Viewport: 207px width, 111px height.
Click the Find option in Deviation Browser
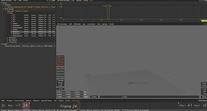[91, 1]
